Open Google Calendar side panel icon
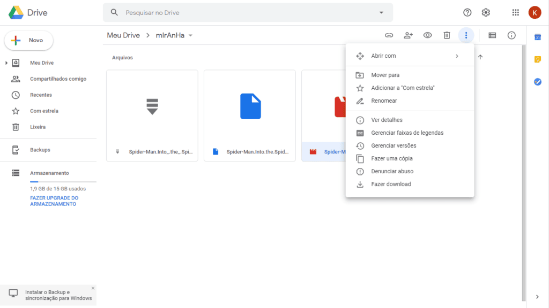This screenshot has width=549, height=308. [538, 37]
